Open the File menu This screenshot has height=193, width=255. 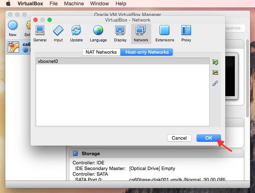coord(53,4)
